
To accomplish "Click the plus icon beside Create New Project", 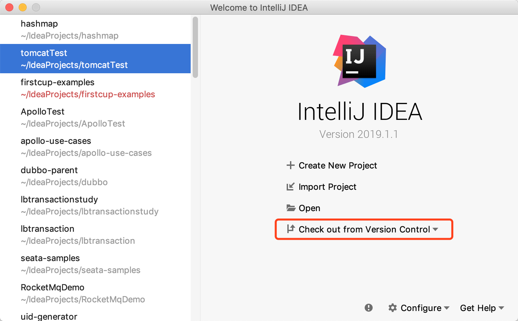I will point(290,165).
